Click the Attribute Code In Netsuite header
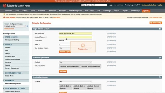This screenshot has width=165, height=93. pyautogui.click(x=80, y=87)
